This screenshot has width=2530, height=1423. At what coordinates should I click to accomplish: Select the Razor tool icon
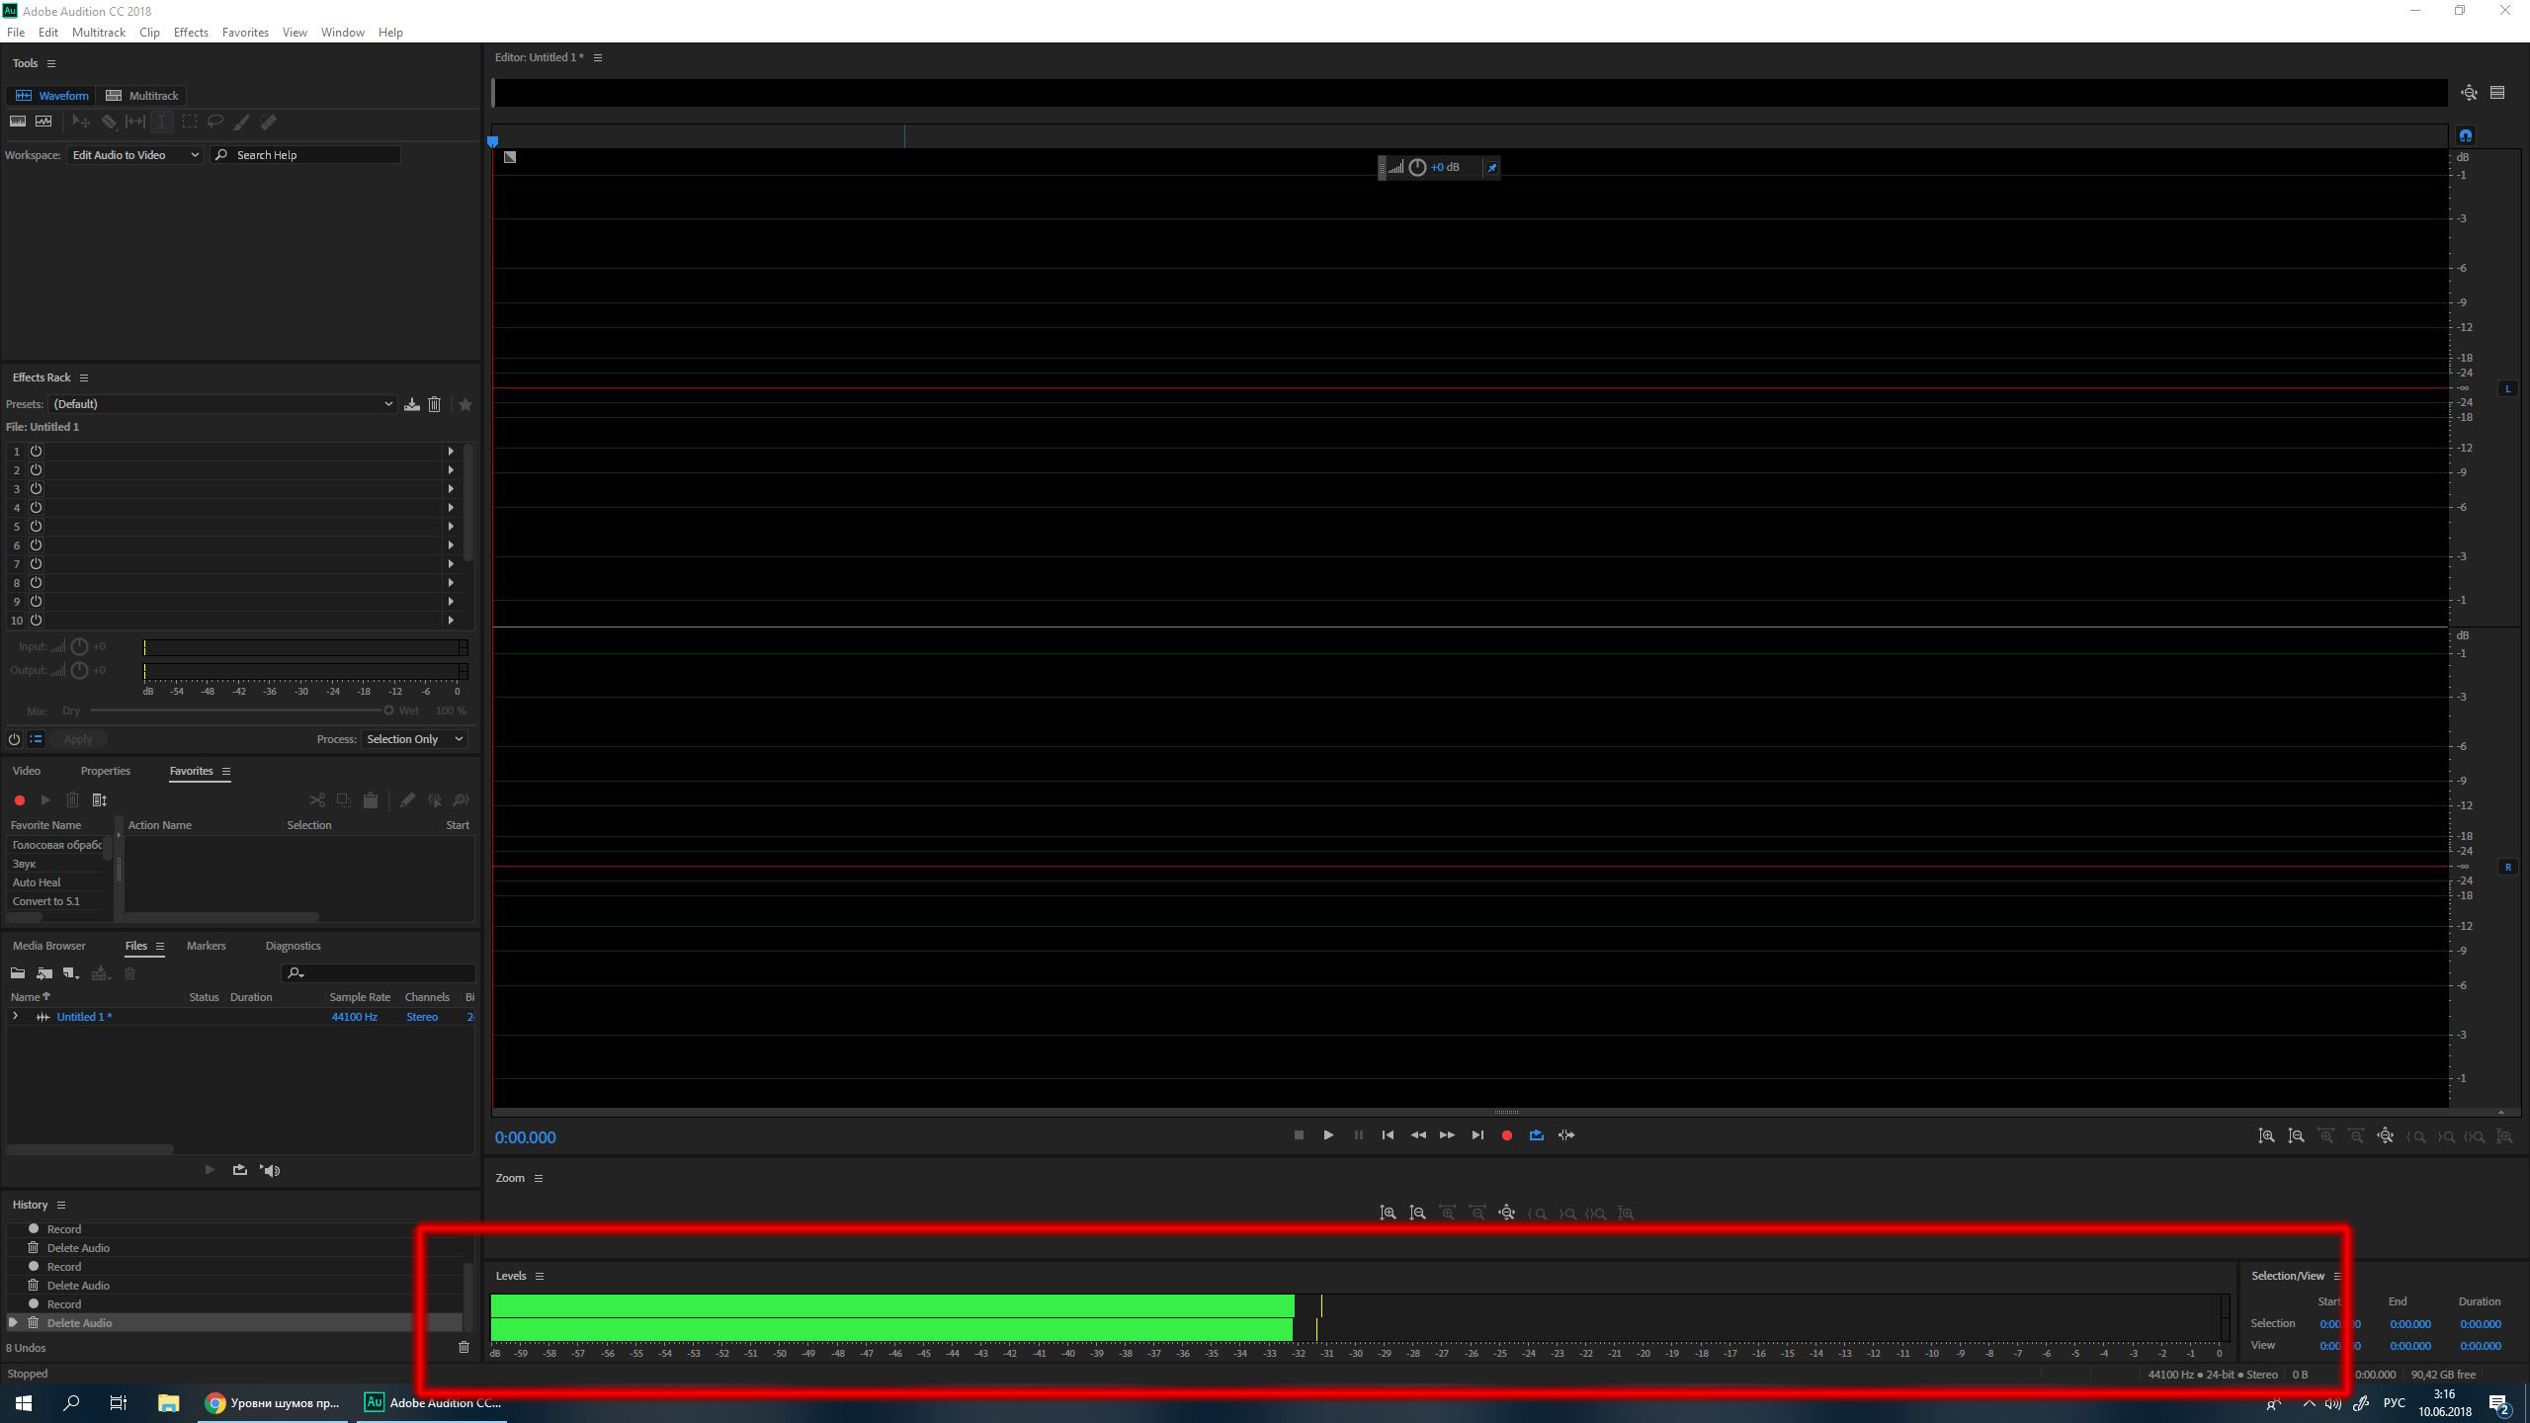[x=109, y=122]
